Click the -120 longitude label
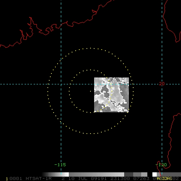The width and height of the screenshot is (181, 181). coord(161,165)
